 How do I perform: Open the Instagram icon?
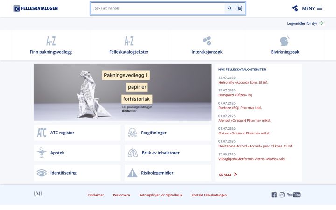(x=282, y=195)
